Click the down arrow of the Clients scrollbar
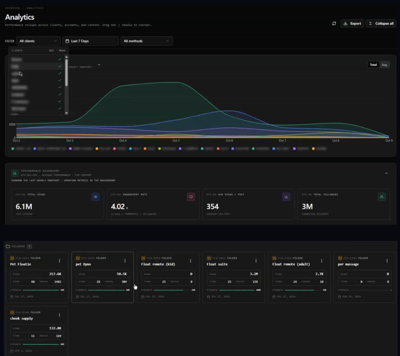The width and height of the screenshot is (400, 356). (66, 113)
